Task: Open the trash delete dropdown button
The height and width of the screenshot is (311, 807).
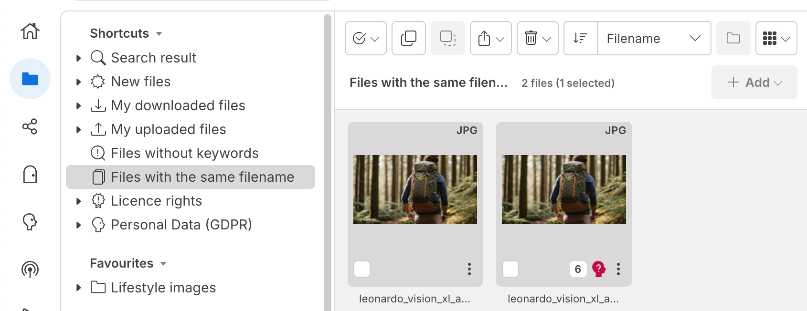Action: click(538, 38)
